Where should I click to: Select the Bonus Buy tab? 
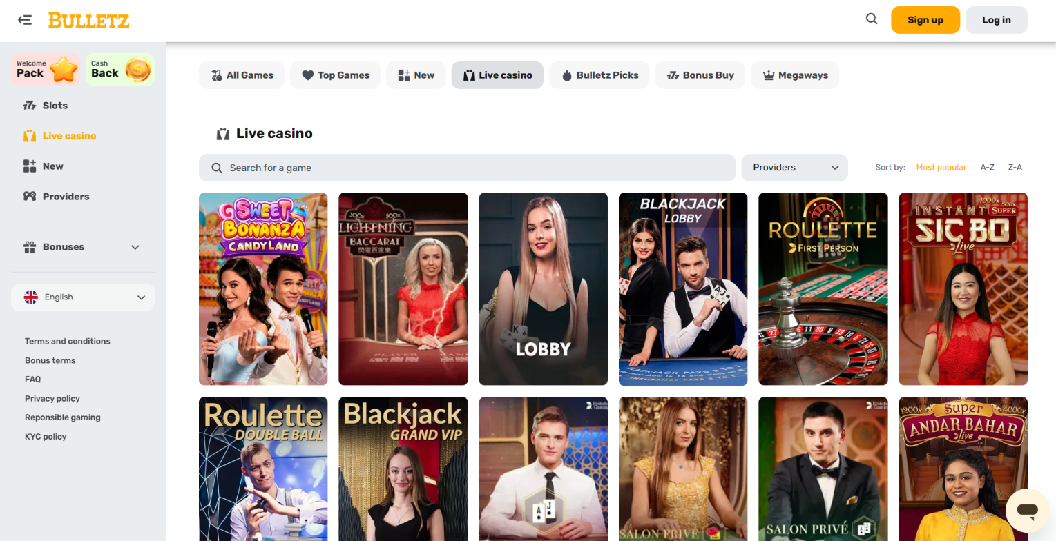point(700,75)
